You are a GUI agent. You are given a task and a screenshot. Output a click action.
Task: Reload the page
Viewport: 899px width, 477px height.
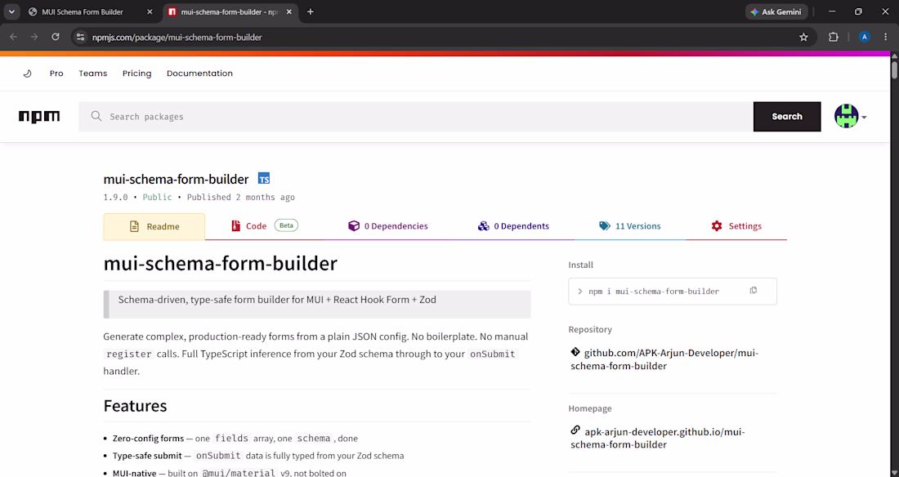click(x=56, y=38)
